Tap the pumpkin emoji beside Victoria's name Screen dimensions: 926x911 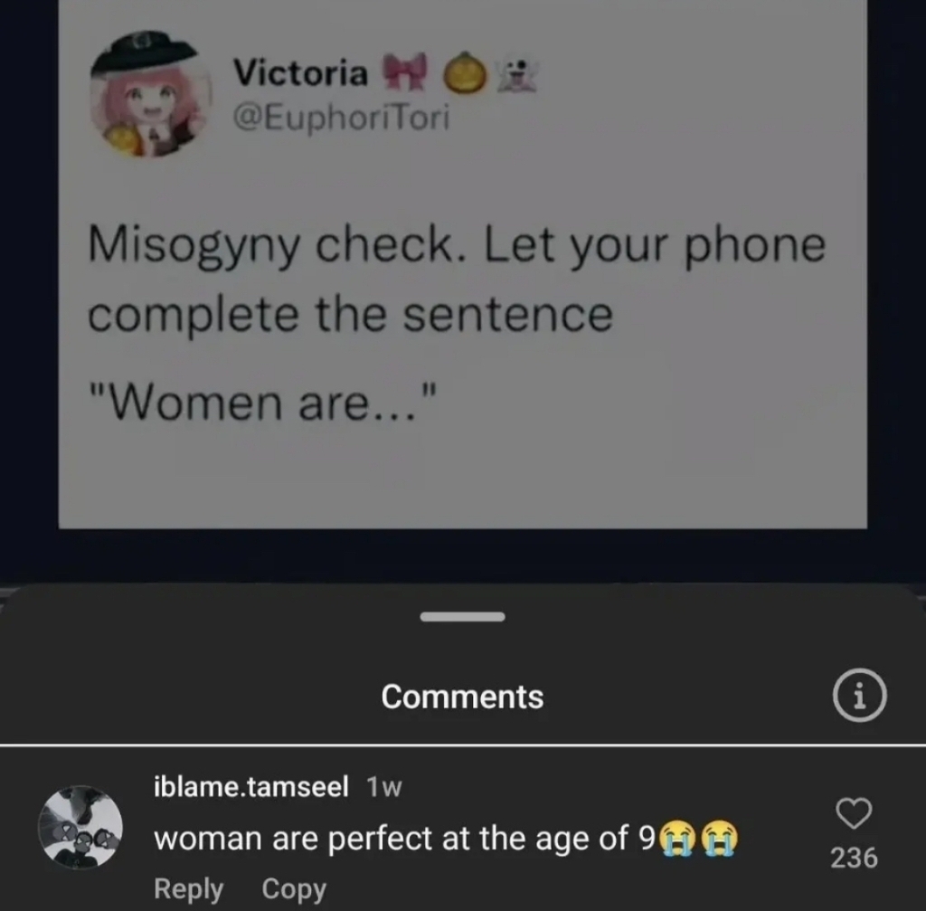[466, 72]
